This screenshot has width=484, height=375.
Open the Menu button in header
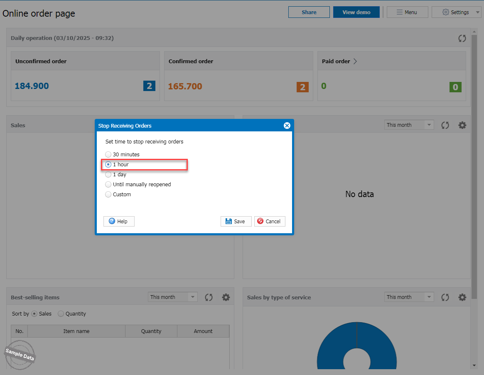tap(407, 12)
